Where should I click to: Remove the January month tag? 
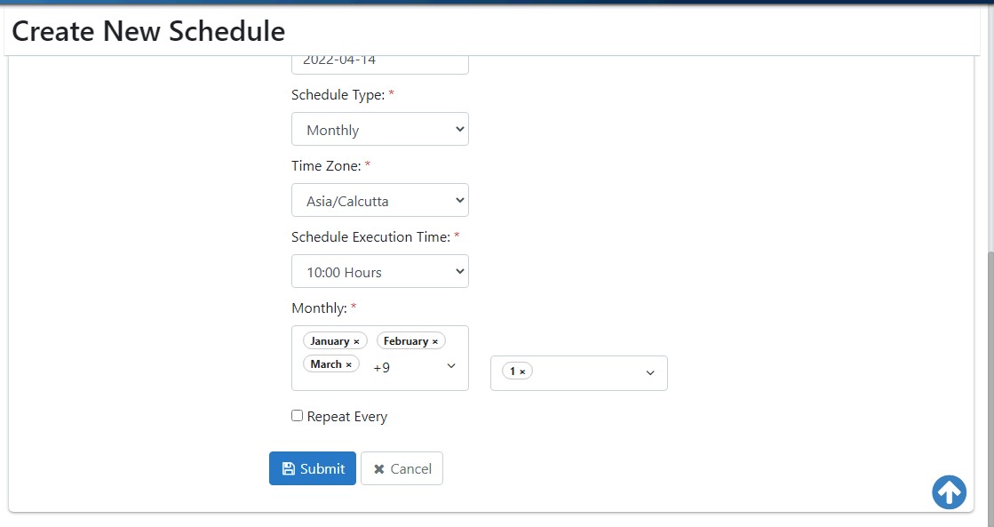(x=356, y=342)
